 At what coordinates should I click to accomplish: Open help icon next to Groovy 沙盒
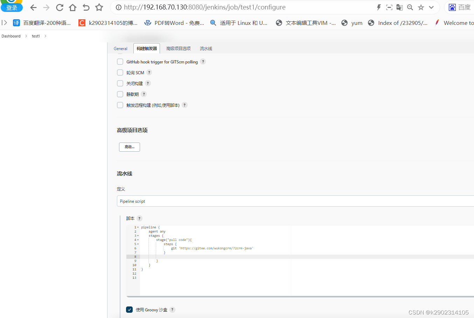coord(172,310)
